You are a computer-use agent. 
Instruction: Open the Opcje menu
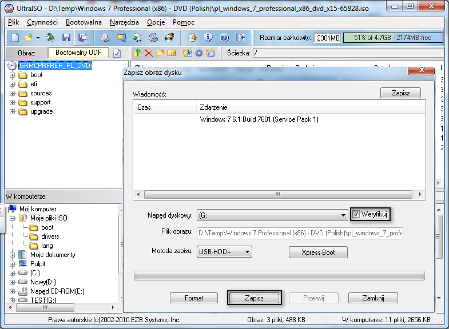(156, 22)
